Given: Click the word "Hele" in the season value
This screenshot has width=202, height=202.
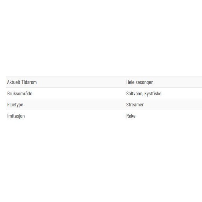Looking at the screenshot, I should pos(130,82).
